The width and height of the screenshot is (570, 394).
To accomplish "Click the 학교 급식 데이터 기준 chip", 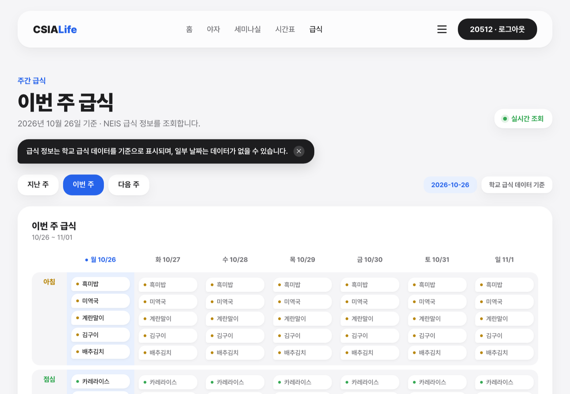I will click(x=517, y=185).
